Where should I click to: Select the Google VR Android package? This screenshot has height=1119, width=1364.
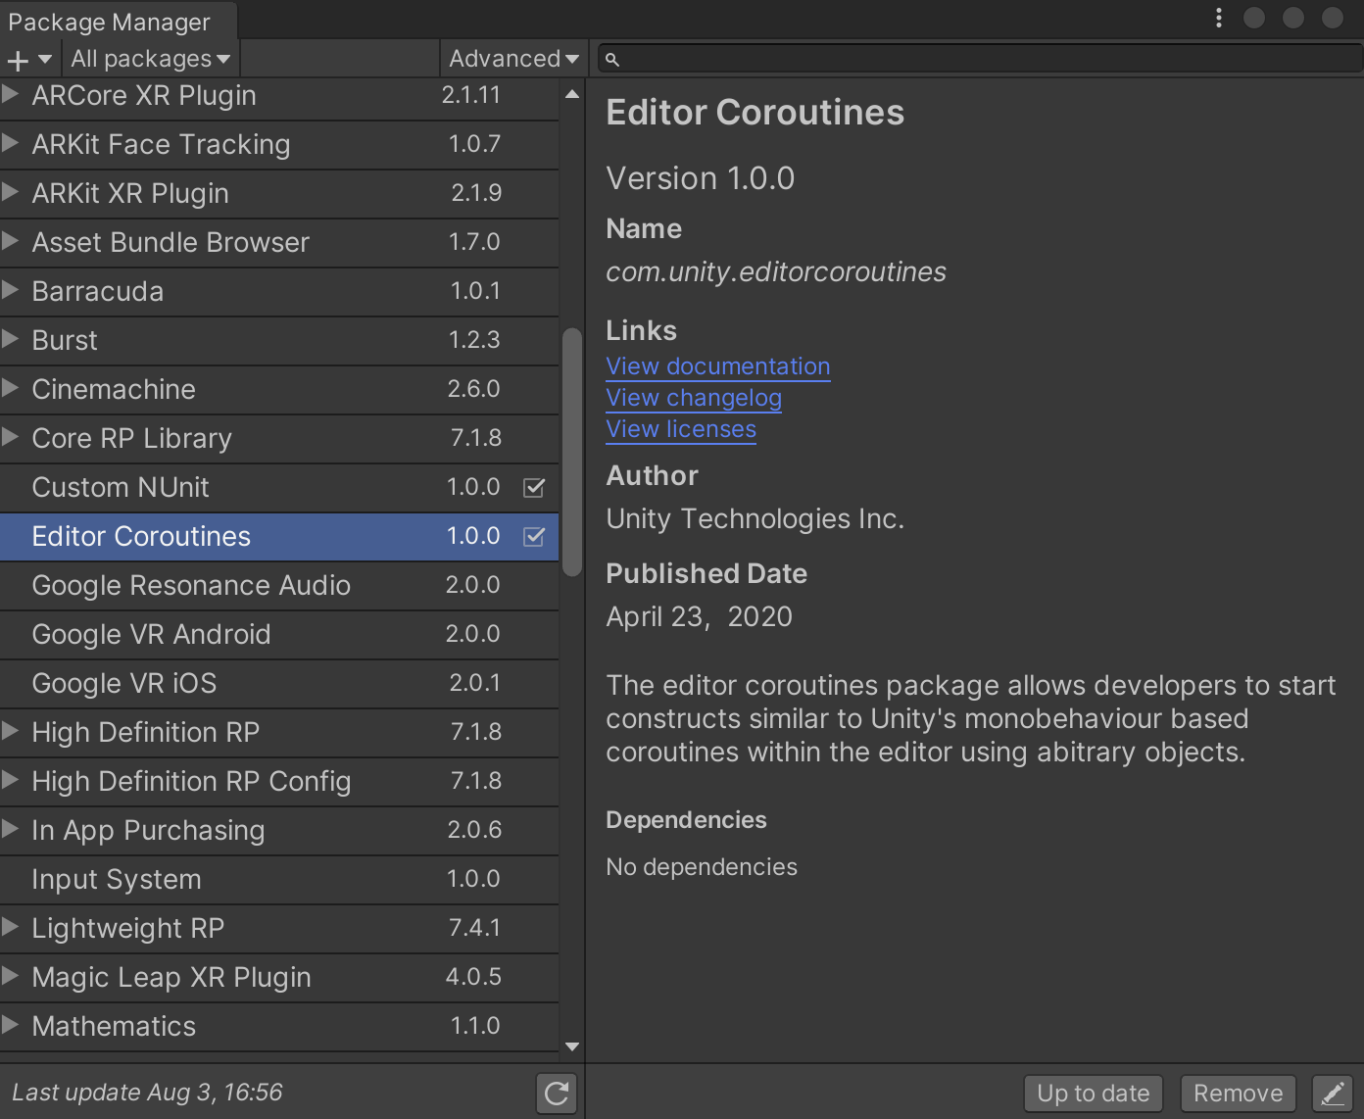[279, 635]
